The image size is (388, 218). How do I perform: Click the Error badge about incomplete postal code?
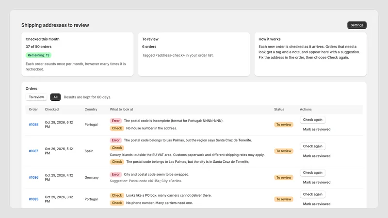115,121
